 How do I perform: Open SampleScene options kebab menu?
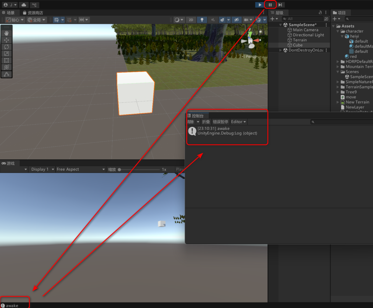click(x=326, y=25)
